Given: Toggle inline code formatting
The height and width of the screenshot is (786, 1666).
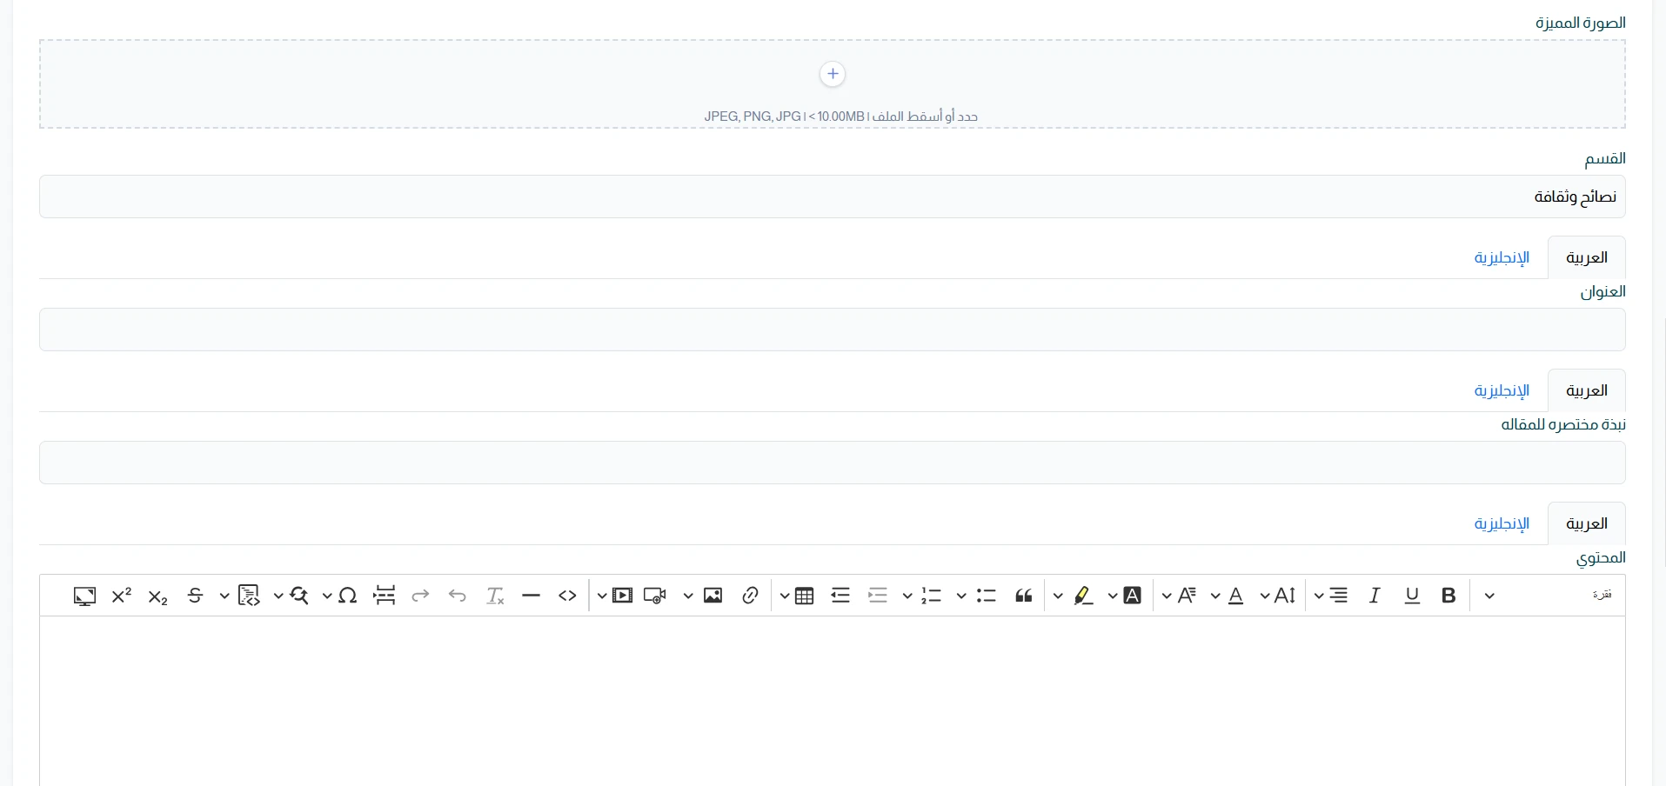Looking at the screenshot, I should point(568,596).
